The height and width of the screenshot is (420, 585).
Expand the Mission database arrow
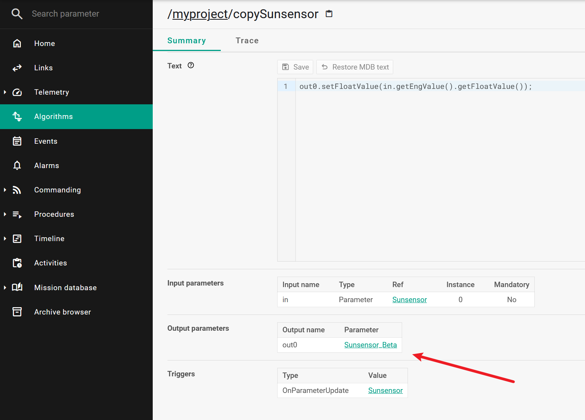5,287
